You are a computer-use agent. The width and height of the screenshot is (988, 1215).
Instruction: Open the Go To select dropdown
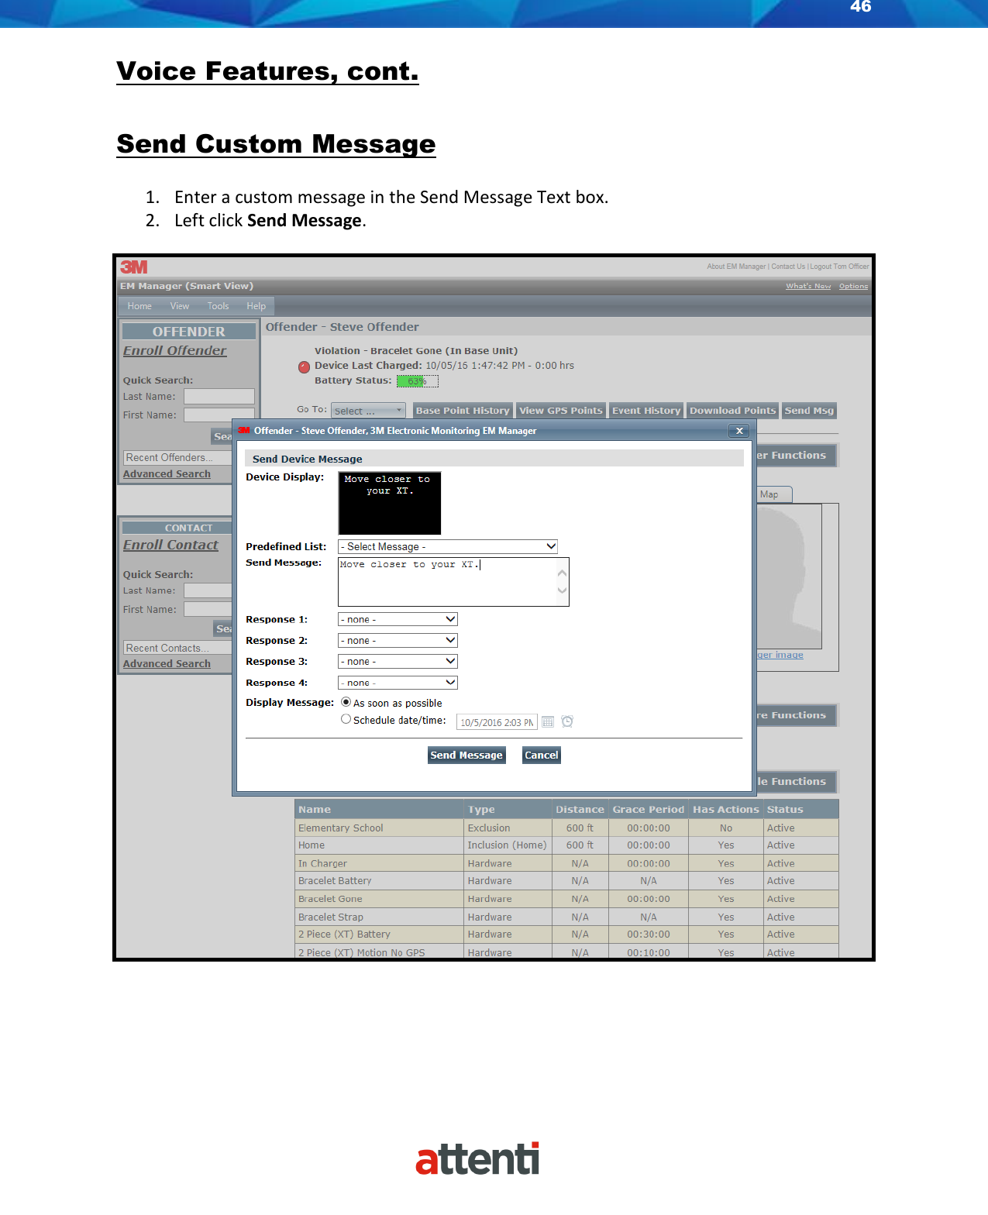369,411
